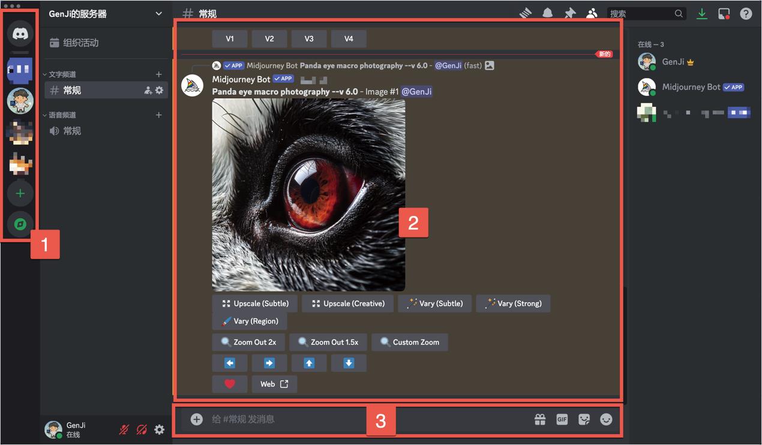Toggle the member list visibility

click(592, 13)
